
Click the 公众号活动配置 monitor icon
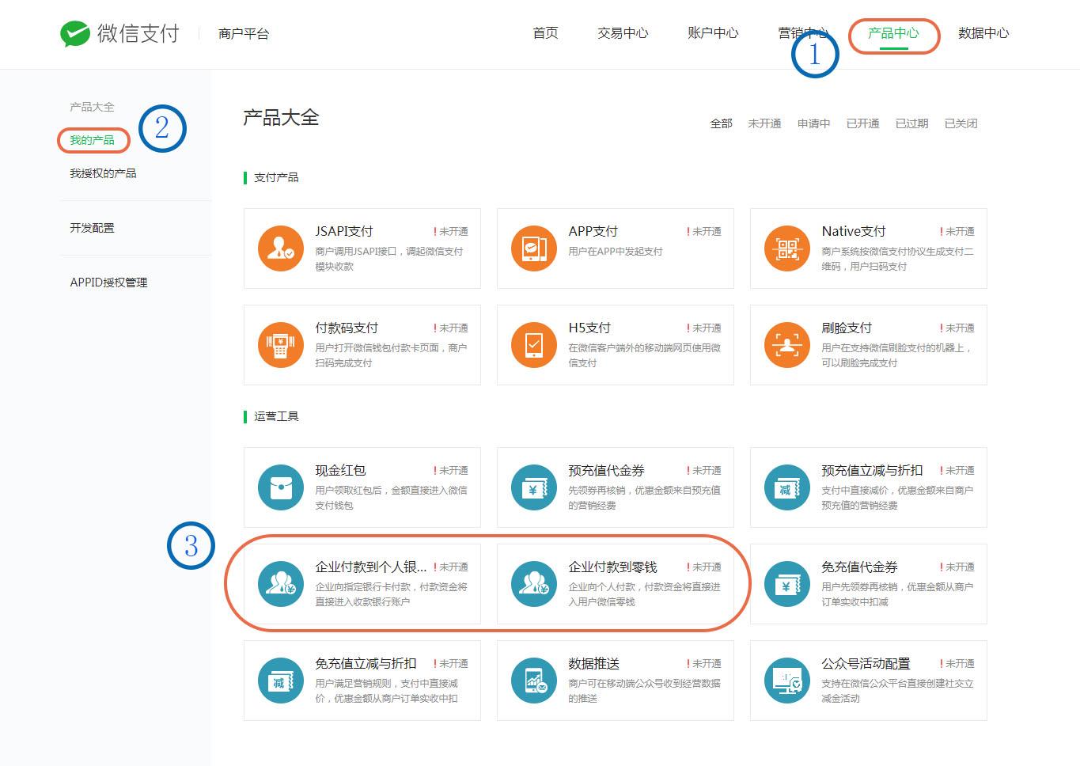pyautogui.click(x=787, y=681)
